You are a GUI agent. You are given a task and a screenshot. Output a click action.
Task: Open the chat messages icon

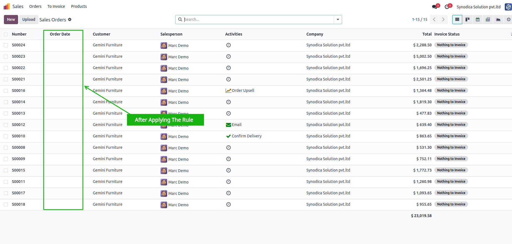435,7
